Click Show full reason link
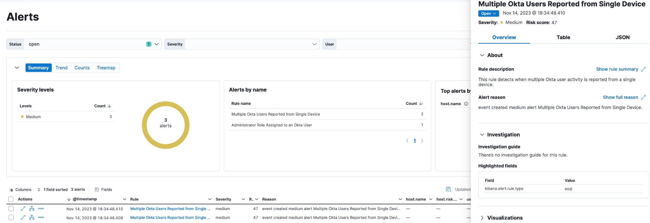The width and height of the screenshot is (650, 223). [x=620, y=97]
